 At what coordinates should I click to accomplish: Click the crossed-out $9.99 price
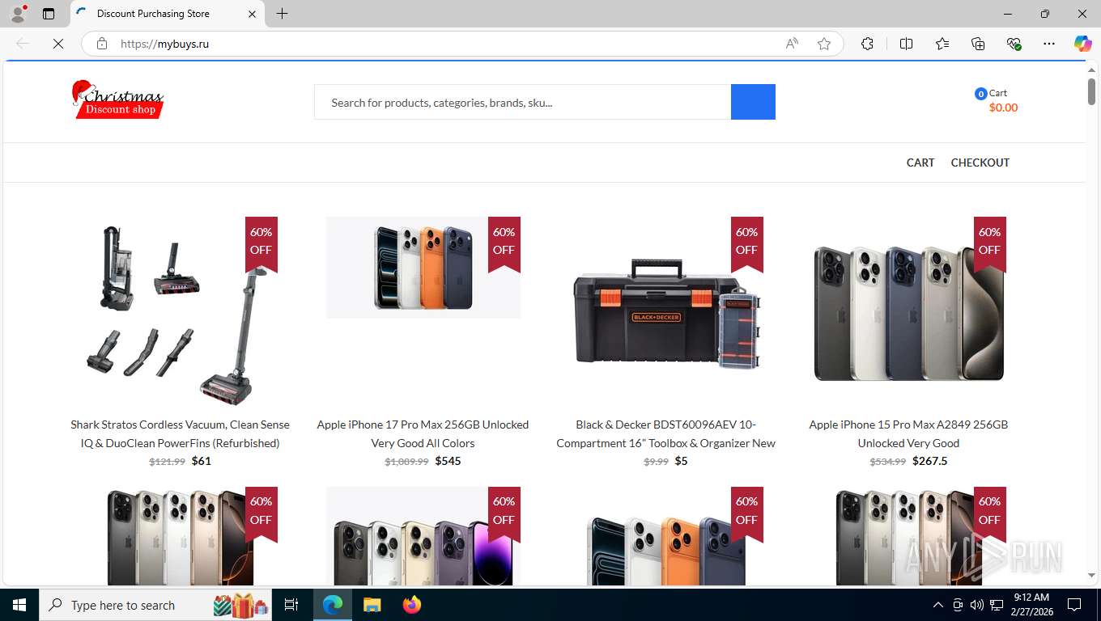656,462
